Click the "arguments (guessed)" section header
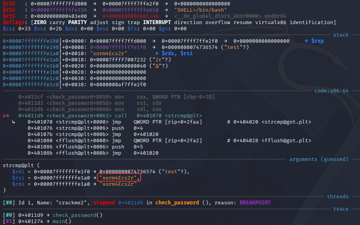360x225 pixels. point(319,159)
